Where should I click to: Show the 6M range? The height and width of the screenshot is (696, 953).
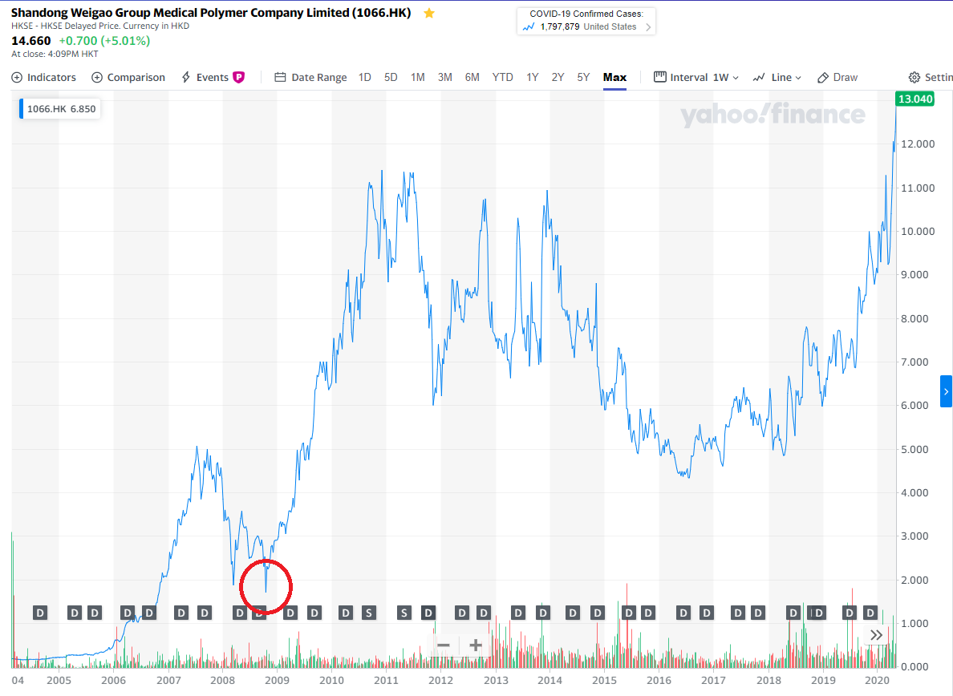[x=472, y=77]
